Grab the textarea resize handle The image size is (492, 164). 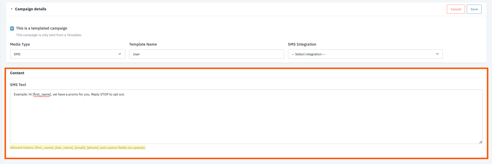coord(481,142)
